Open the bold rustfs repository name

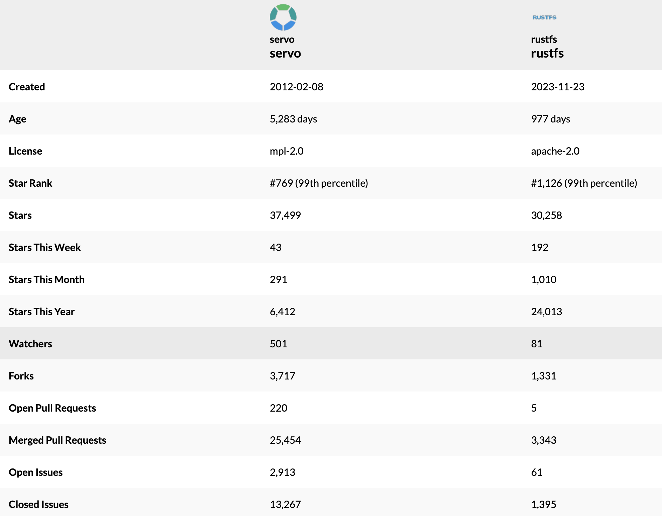click(547, 54)
